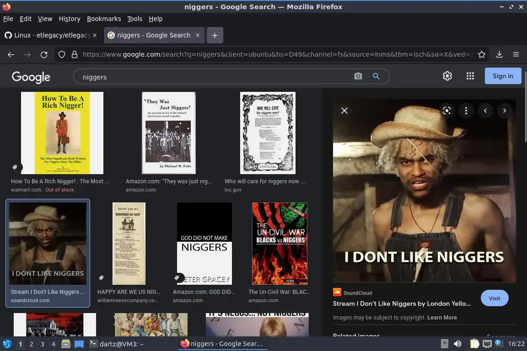Screen dimensions: 527x351
Task: Open the Edit menu
Action: (x=26, y=19)
